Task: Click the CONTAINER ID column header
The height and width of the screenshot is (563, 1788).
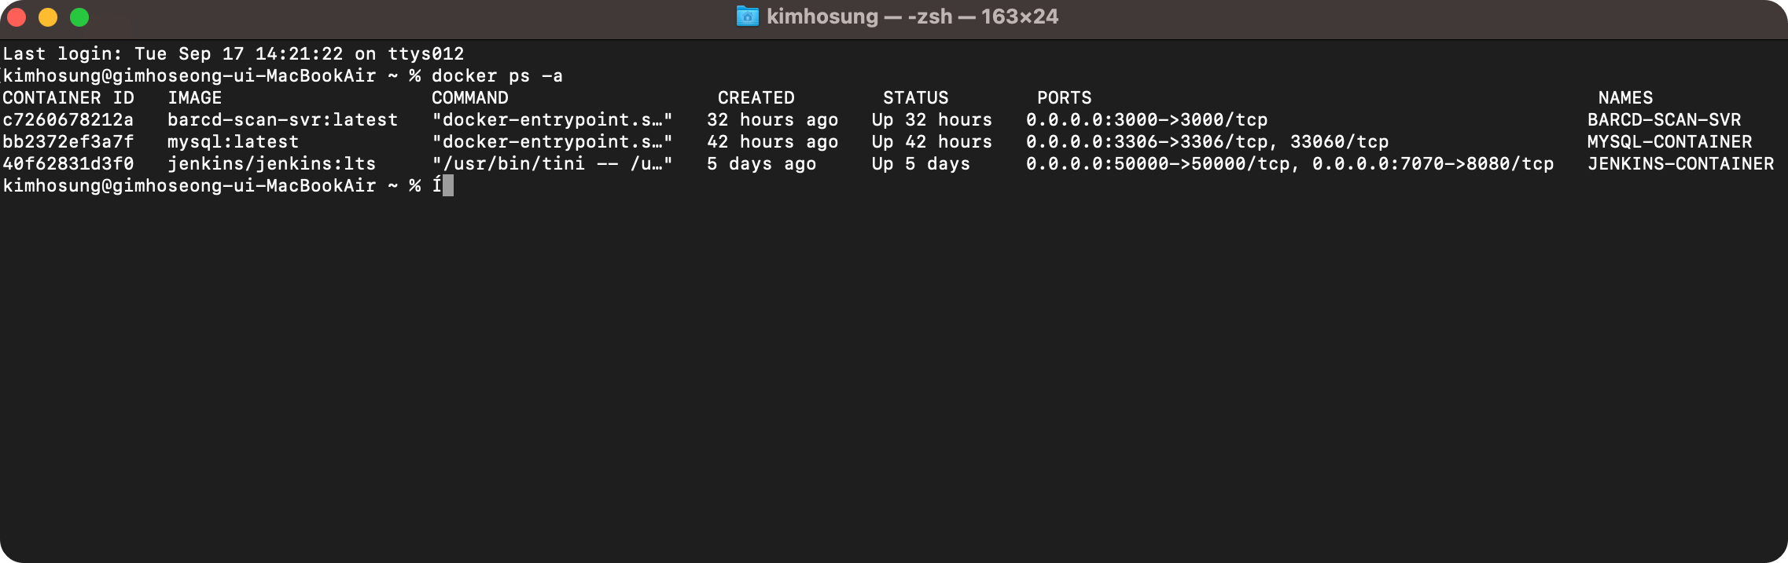Action: point(68,98)
